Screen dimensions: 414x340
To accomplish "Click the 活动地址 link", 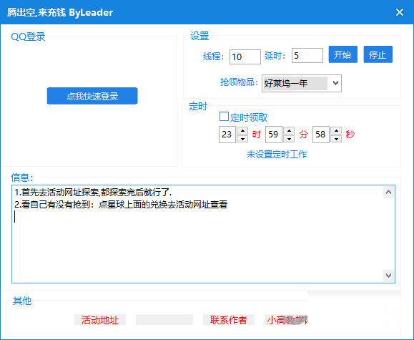I will (x=100, y=320).
